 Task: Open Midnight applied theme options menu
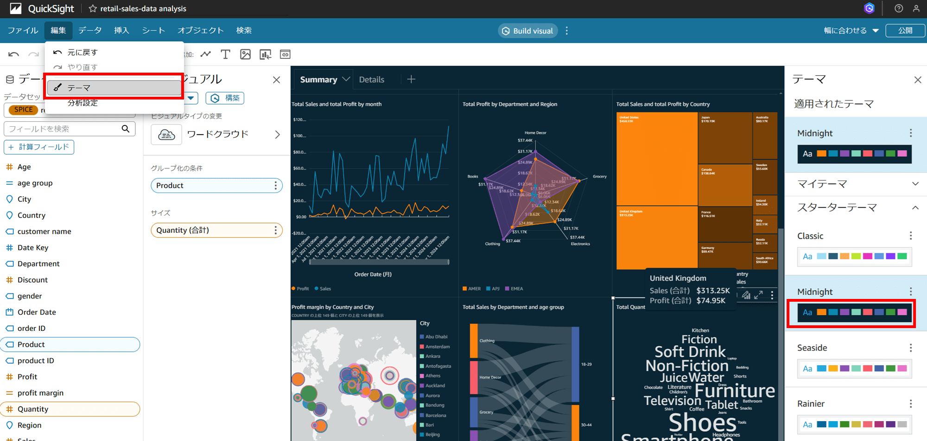point(911,133)
